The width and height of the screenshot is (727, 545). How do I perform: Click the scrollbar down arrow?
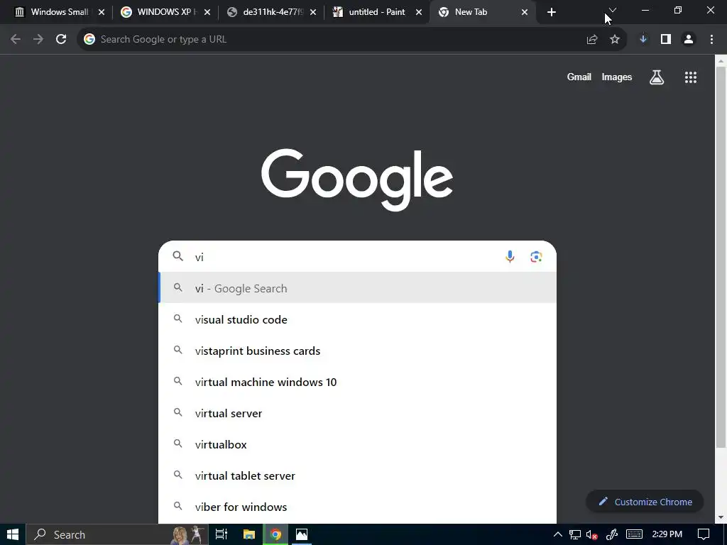pos(721,517)
